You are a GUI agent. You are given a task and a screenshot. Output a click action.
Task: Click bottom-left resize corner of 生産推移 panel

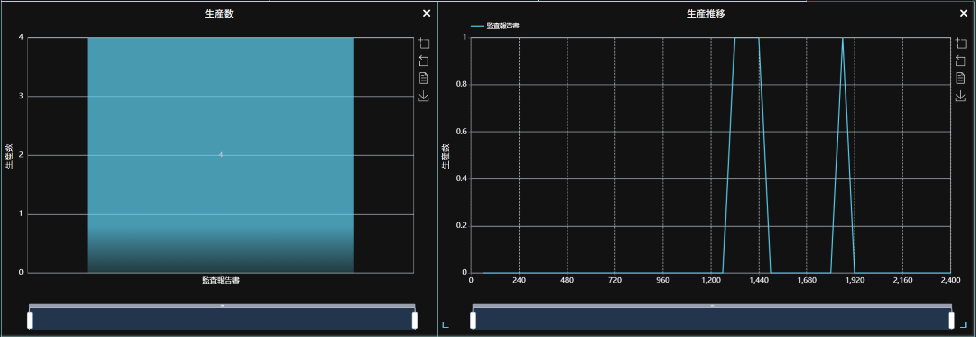[x=445, y=325]
